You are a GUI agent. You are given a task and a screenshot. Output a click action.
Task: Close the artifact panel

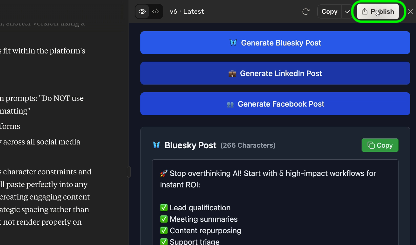[411, 12]
